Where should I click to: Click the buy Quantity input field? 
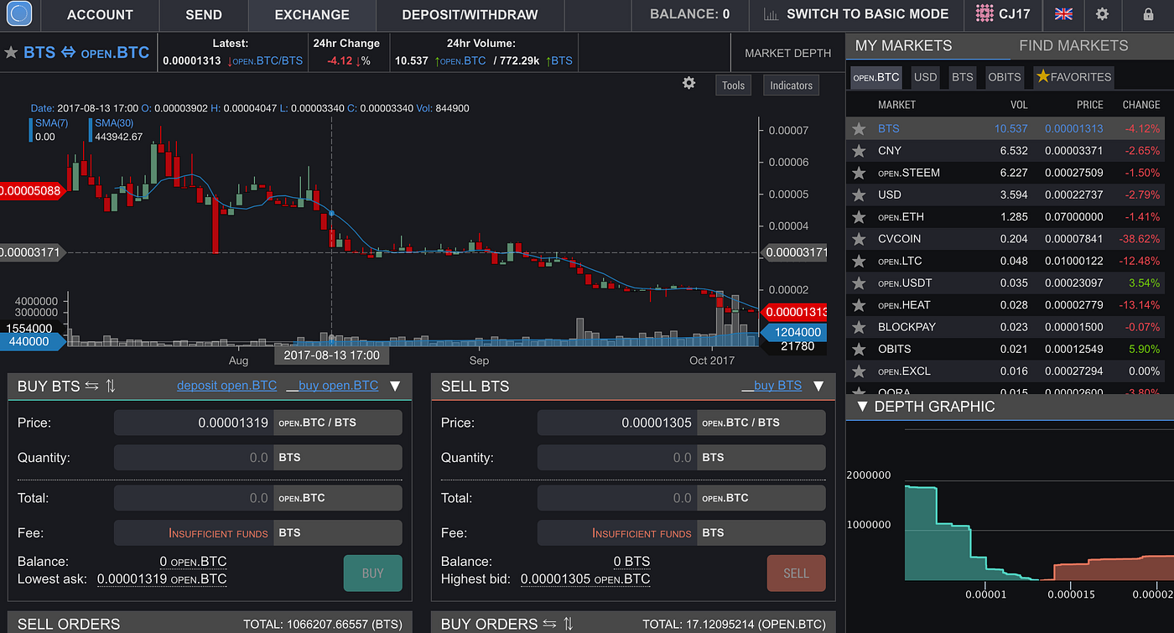pyautogui.click(x=194, y=458)
